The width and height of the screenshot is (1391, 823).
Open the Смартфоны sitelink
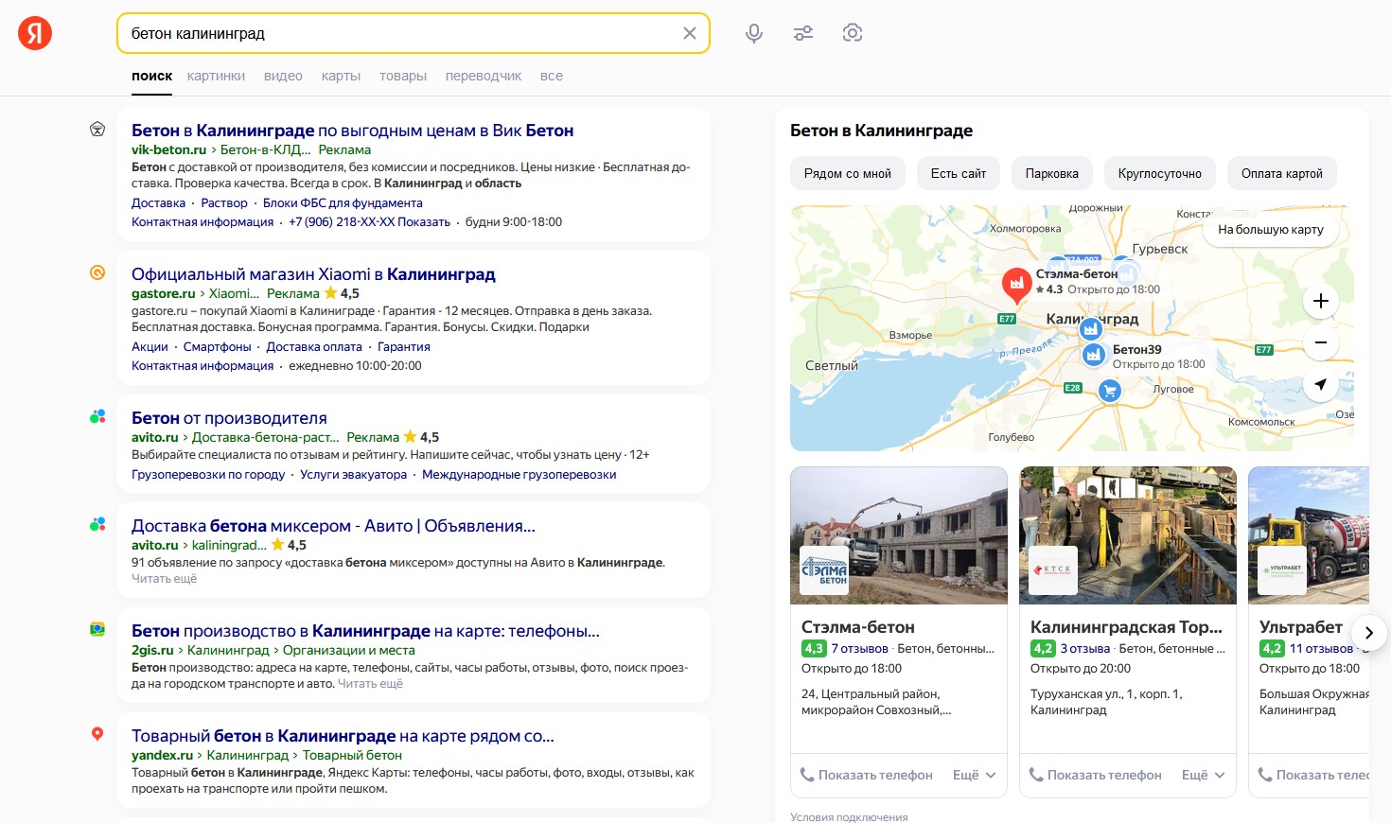point(218,346)
